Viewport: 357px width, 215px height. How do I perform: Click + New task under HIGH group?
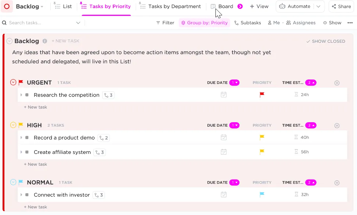pos(36,164)
